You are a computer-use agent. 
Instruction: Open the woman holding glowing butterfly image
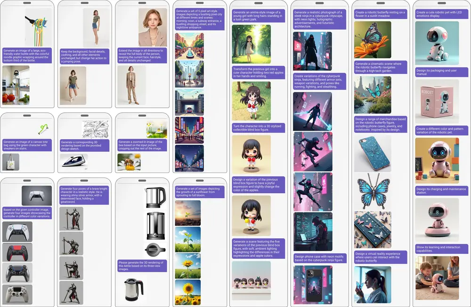(373, 284)
